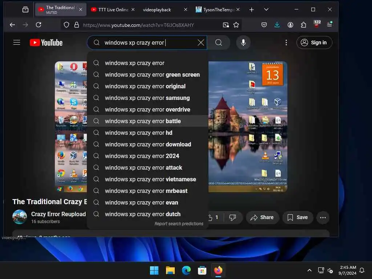Open the Pocket save icon

[264, 25]
